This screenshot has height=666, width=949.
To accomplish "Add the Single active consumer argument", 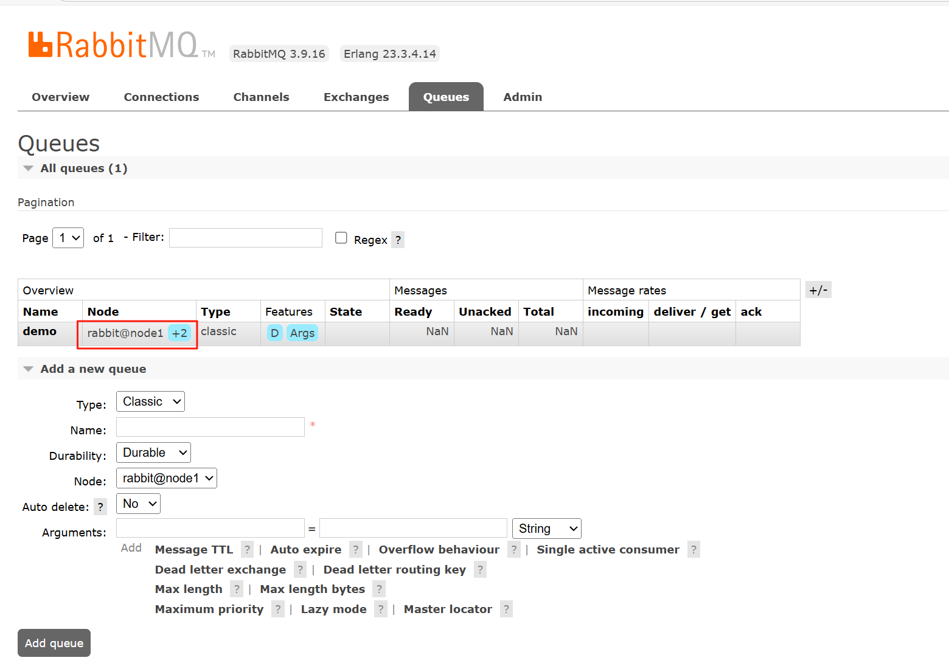I will (x=608, y=549).
